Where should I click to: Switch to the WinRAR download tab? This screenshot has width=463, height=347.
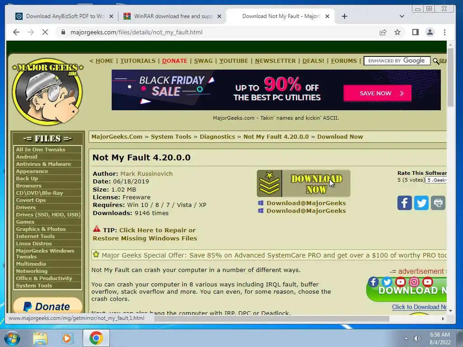pyautogui.click(x=171, y=16)
